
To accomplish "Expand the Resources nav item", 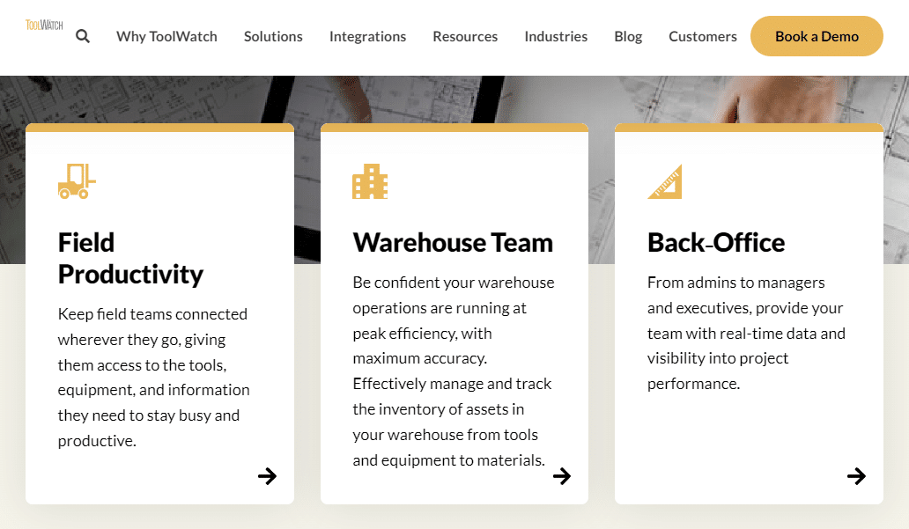I will point(465,36).
